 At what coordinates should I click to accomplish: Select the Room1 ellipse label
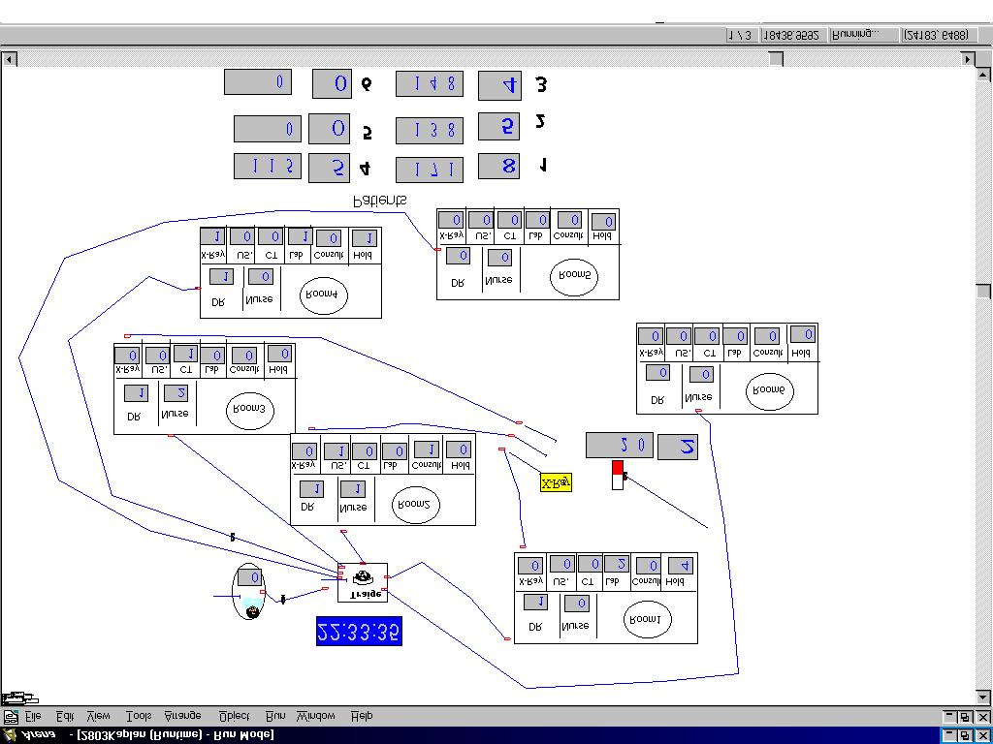point(647,620)
